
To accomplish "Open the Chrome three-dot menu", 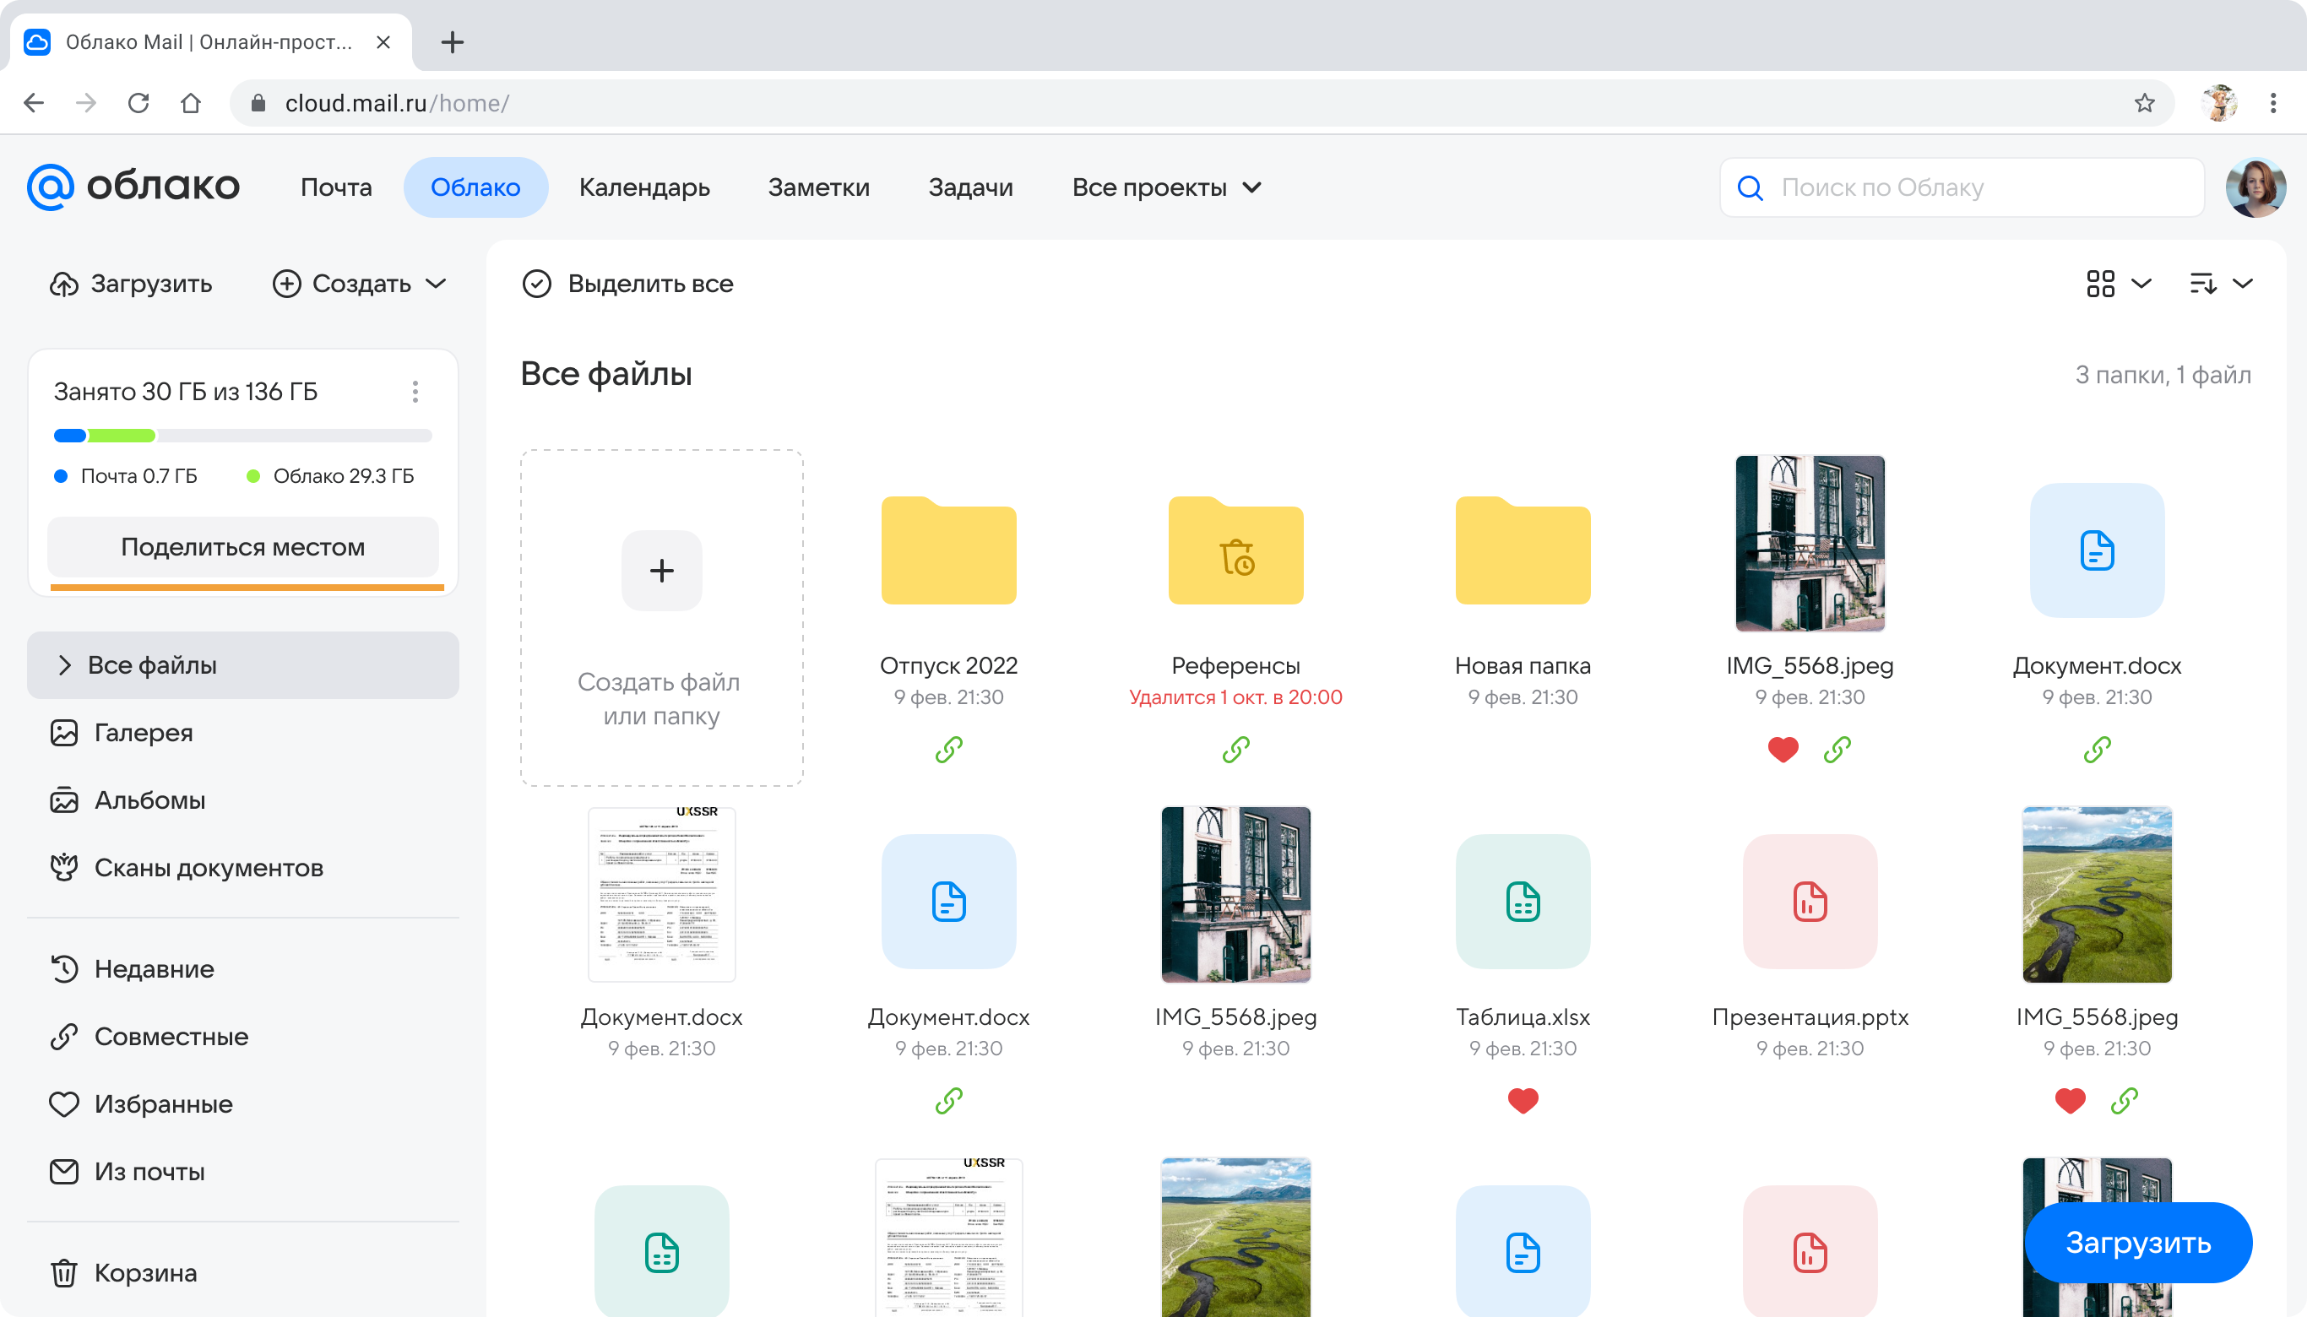I will (2272, 103).
